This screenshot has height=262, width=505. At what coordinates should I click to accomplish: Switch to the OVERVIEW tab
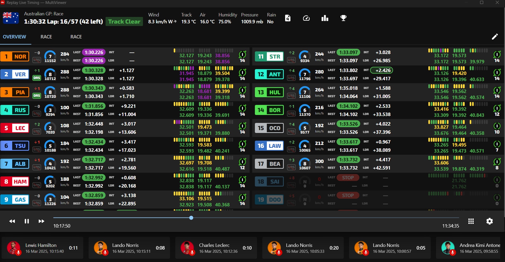(x=15, y=37)
